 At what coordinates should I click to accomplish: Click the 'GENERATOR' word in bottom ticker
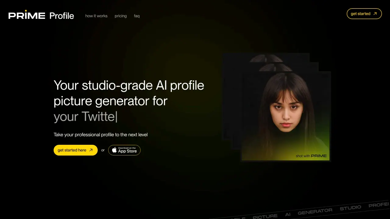tap(315, 211)
